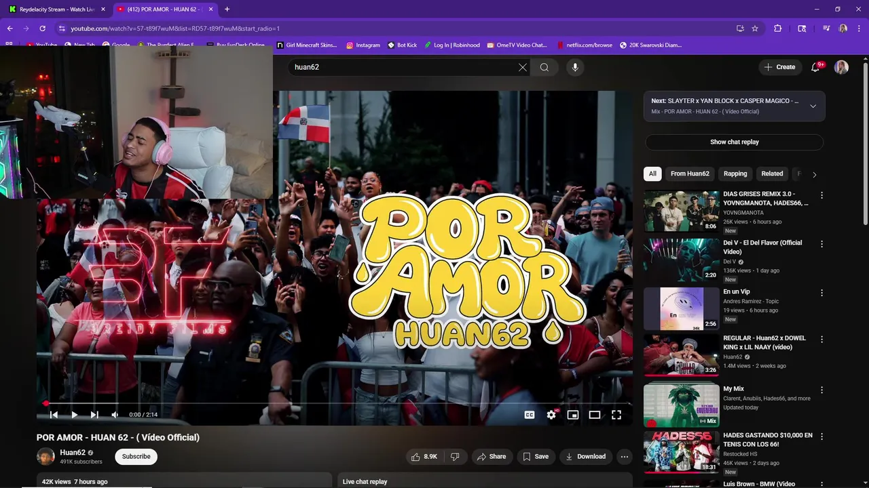Open HADES GASTANDO $10,000 video title
The width and height of the screenshot is (869, 488).
pyautogui.click(x=768, y=439)
